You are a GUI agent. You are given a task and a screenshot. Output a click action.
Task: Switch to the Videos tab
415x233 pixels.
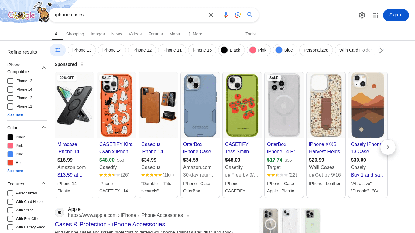coord(135,34)
